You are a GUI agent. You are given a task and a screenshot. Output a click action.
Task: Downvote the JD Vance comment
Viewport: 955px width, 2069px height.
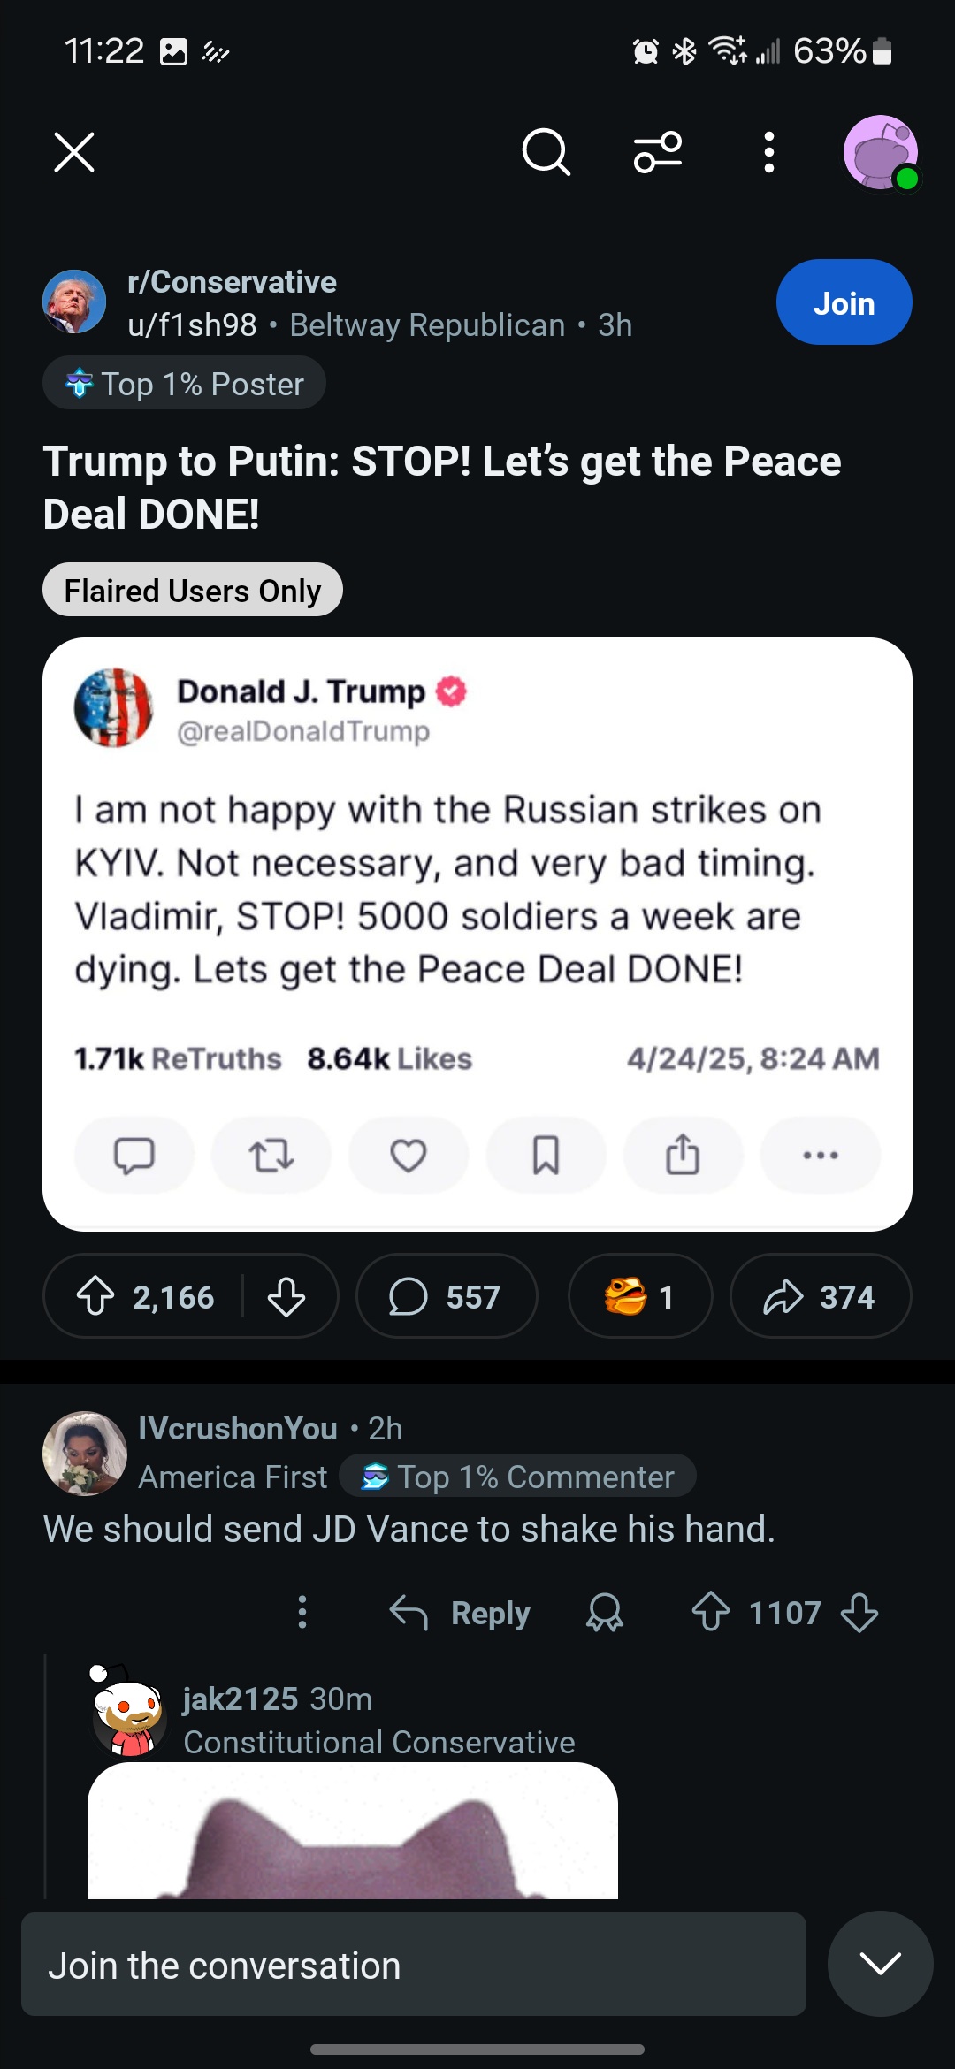859,1613
